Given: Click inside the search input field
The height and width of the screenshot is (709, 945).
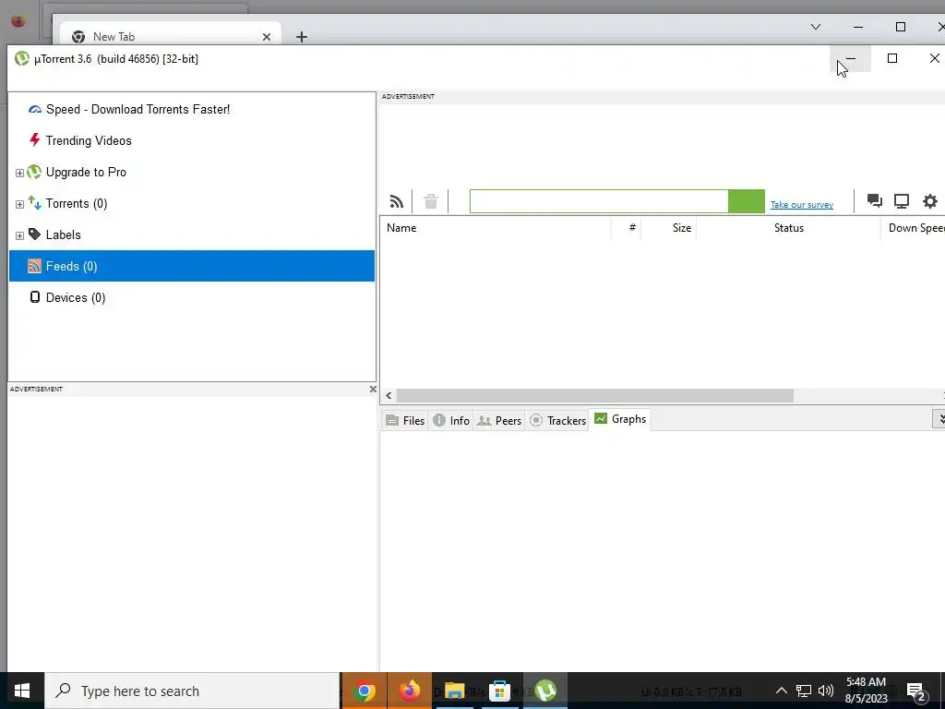Looking at the screenshot, I should 599,201.
